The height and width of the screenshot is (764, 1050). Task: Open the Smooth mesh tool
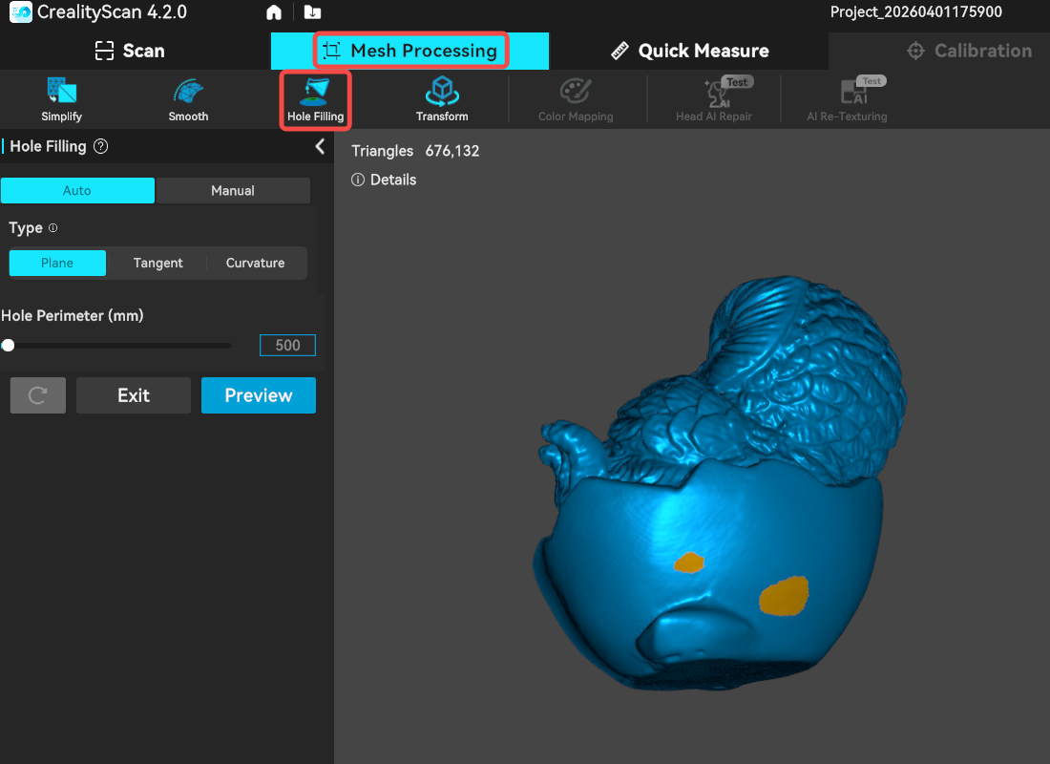tap(188, 99)
